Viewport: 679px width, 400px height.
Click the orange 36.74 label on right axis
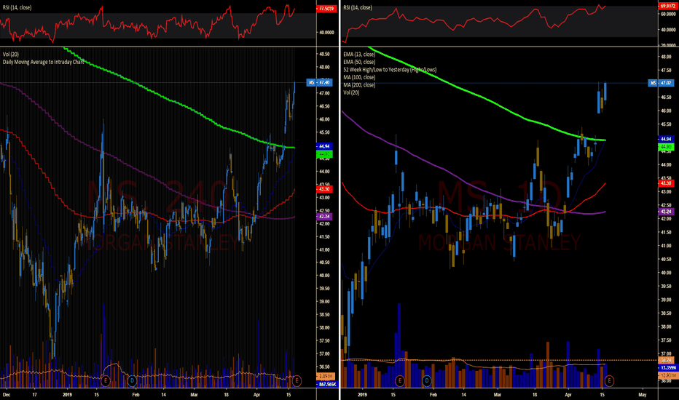tap(667, 360)
